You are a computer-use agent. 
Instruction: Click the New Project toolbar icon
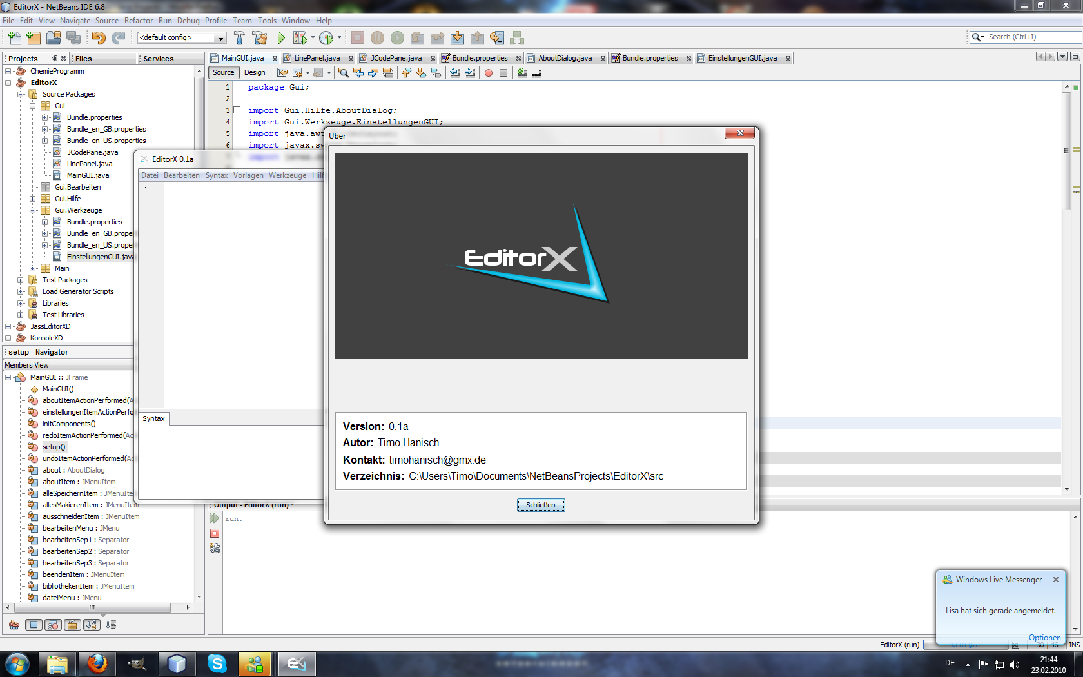point(34,37)
